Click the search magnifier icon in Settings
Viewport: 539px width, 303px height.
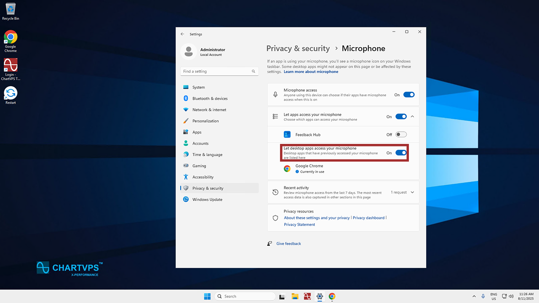253,72
